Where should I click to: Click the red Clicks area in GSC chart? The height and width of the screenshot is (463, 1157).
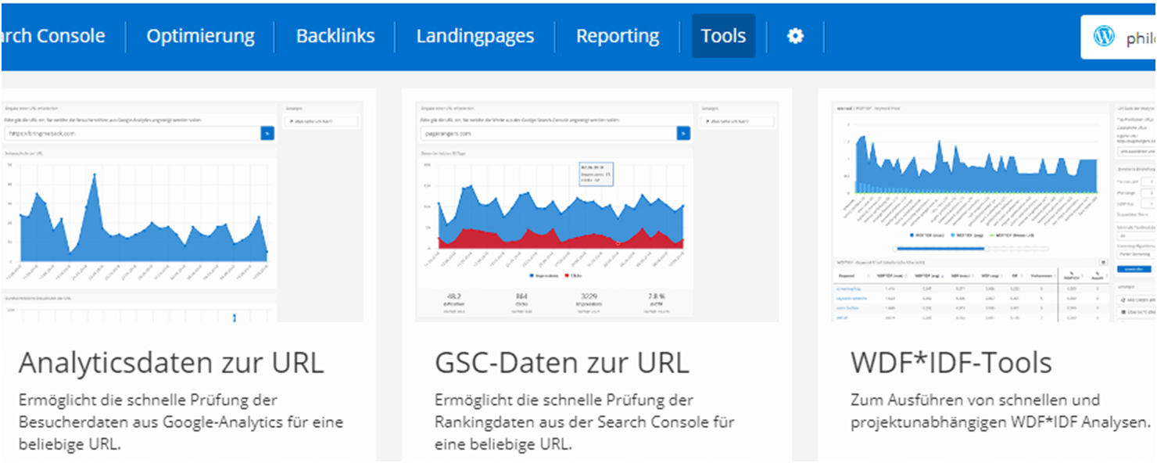click(500, 239)
